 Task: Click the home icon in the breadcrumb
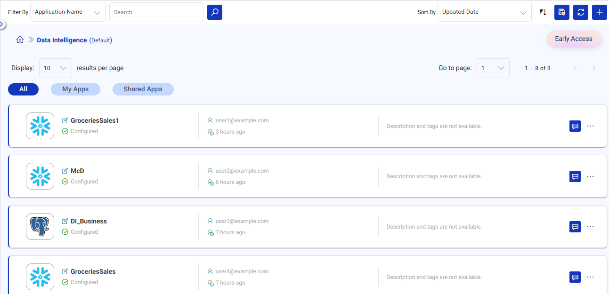pos(20,40)
